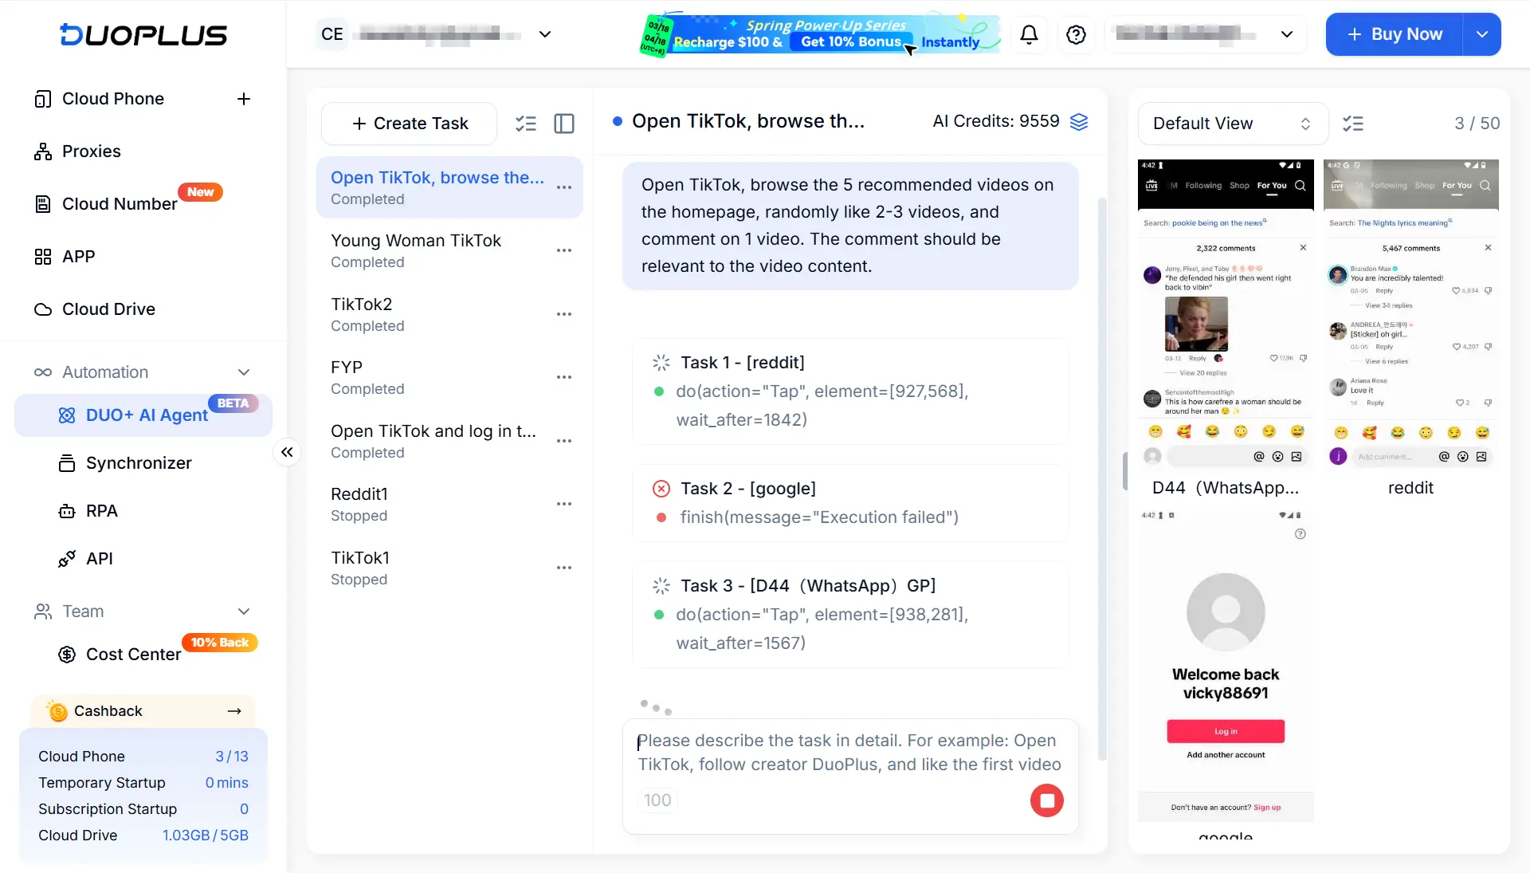The height and width of the screenshot is (873, 1530).
Task: Open the CE workspace dropdown
Action: tap(434, 34)
